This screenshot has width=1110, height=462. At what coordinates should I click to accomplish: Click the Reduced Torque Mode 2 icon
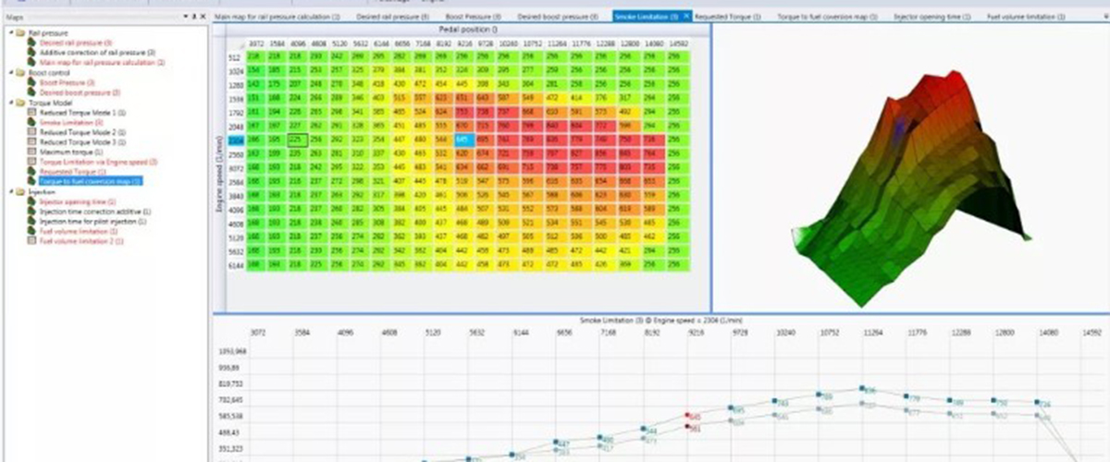[x=31, y=132]
